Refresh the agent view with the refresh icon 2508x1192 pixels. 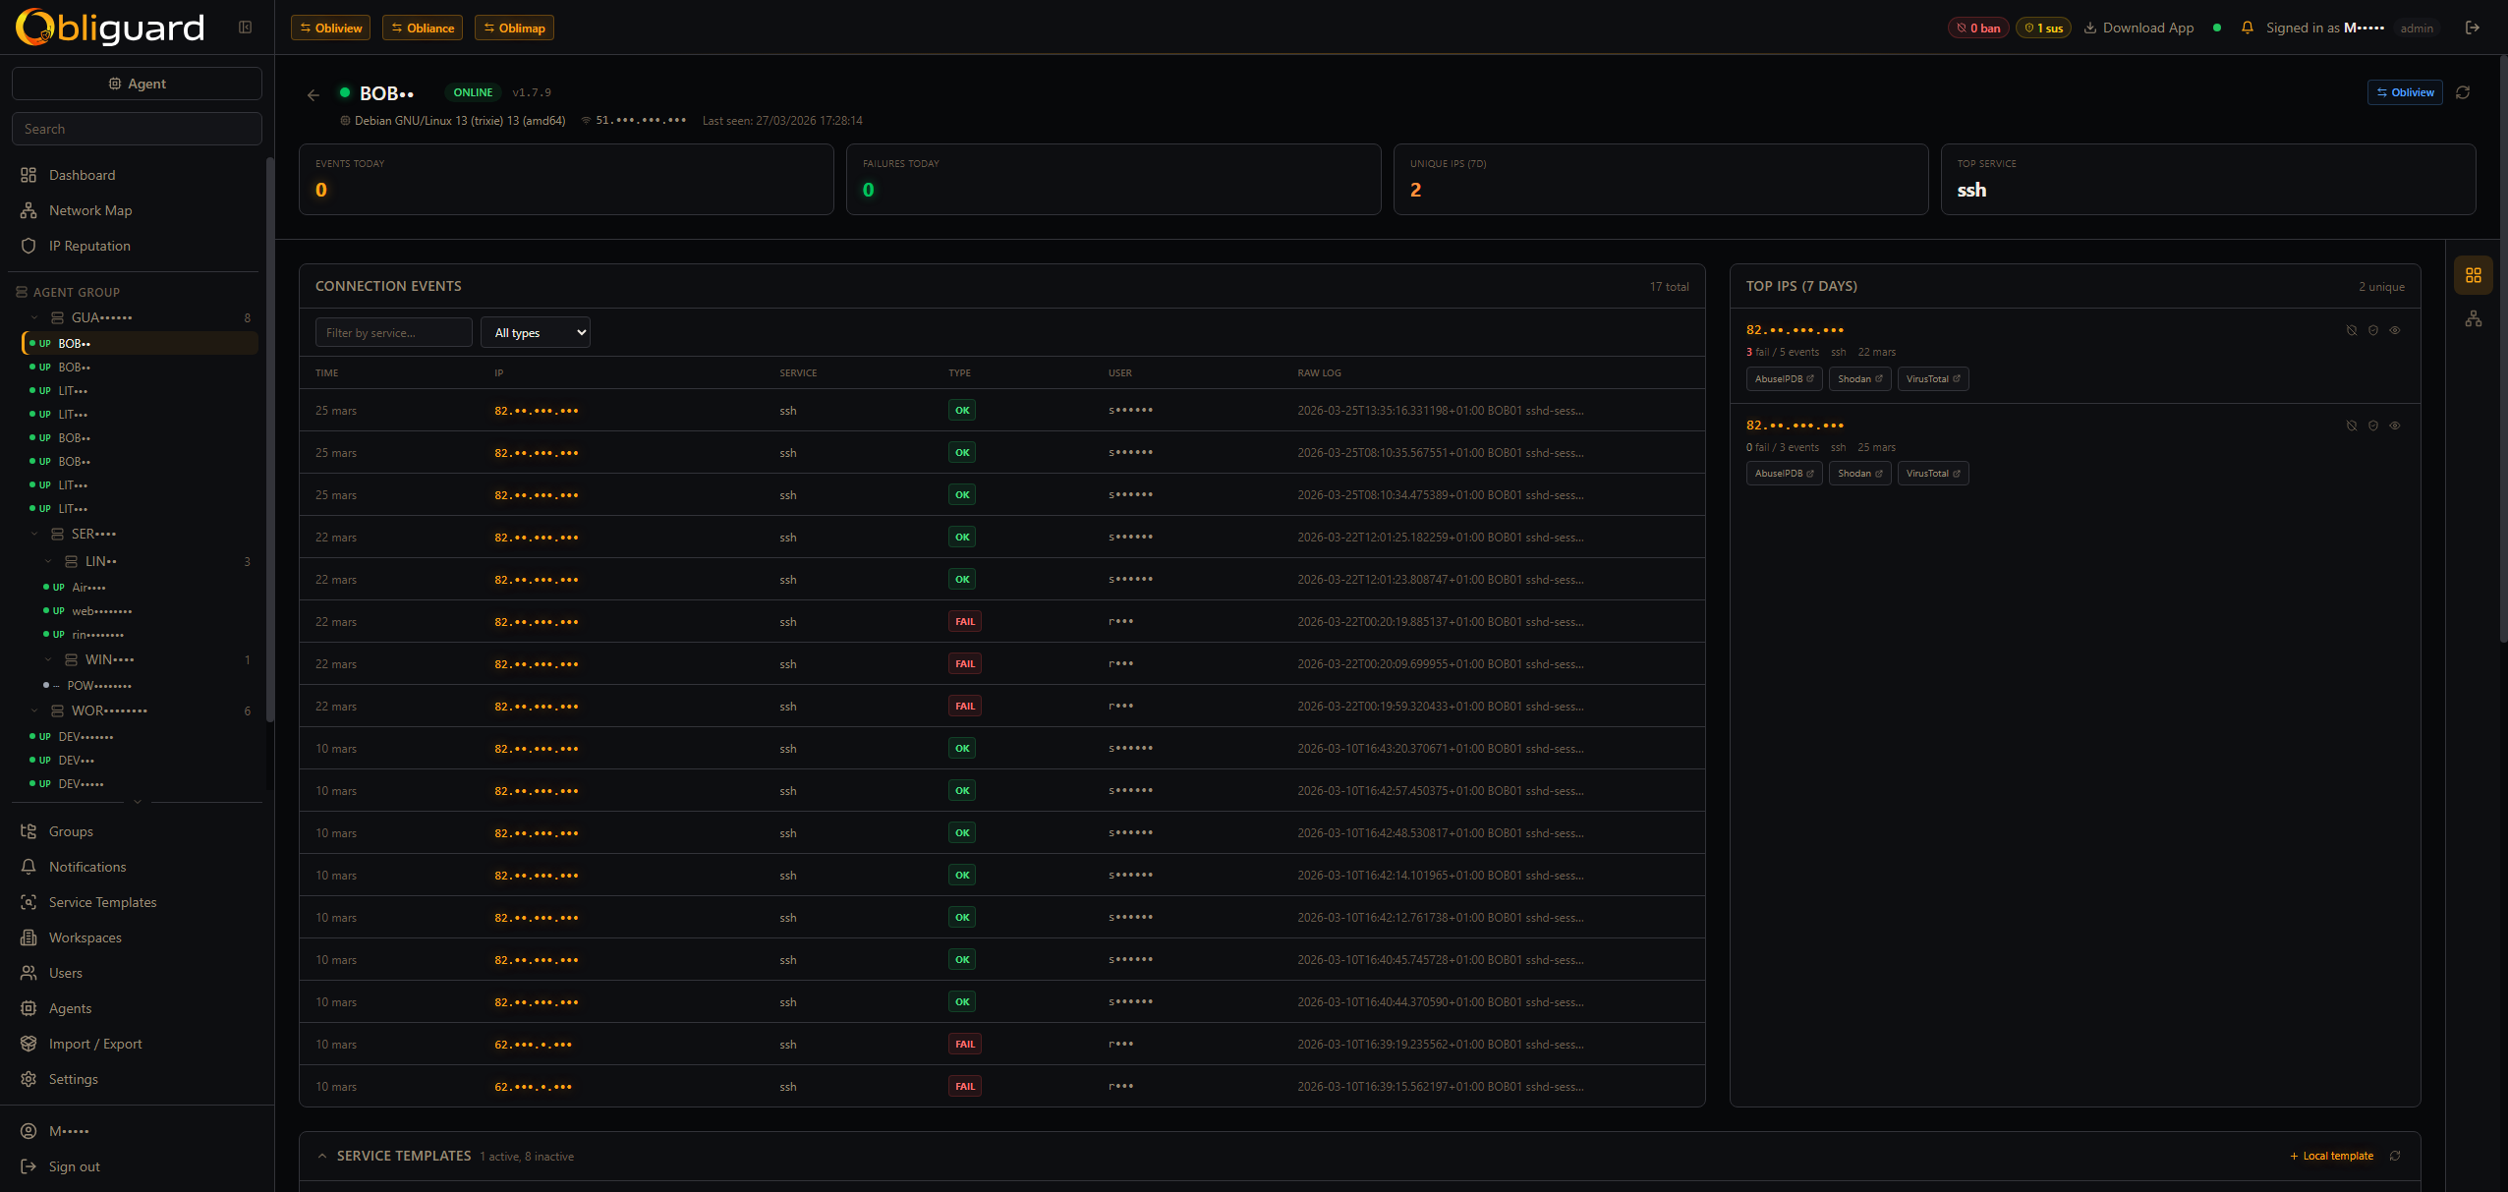coord(2464,92)
